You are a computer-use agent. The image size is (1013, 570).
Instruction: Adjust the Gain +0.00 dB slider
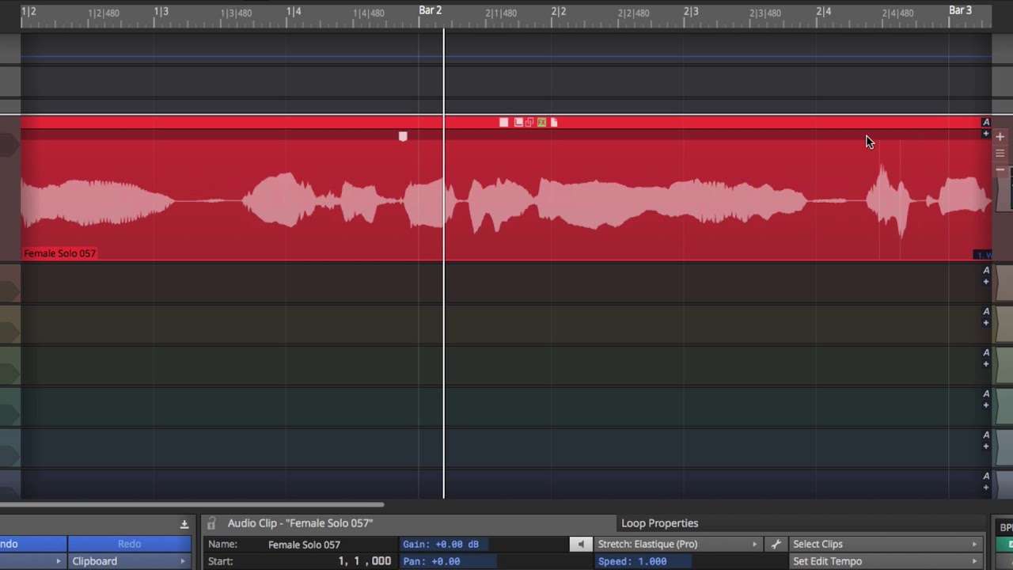pos(484,544)
